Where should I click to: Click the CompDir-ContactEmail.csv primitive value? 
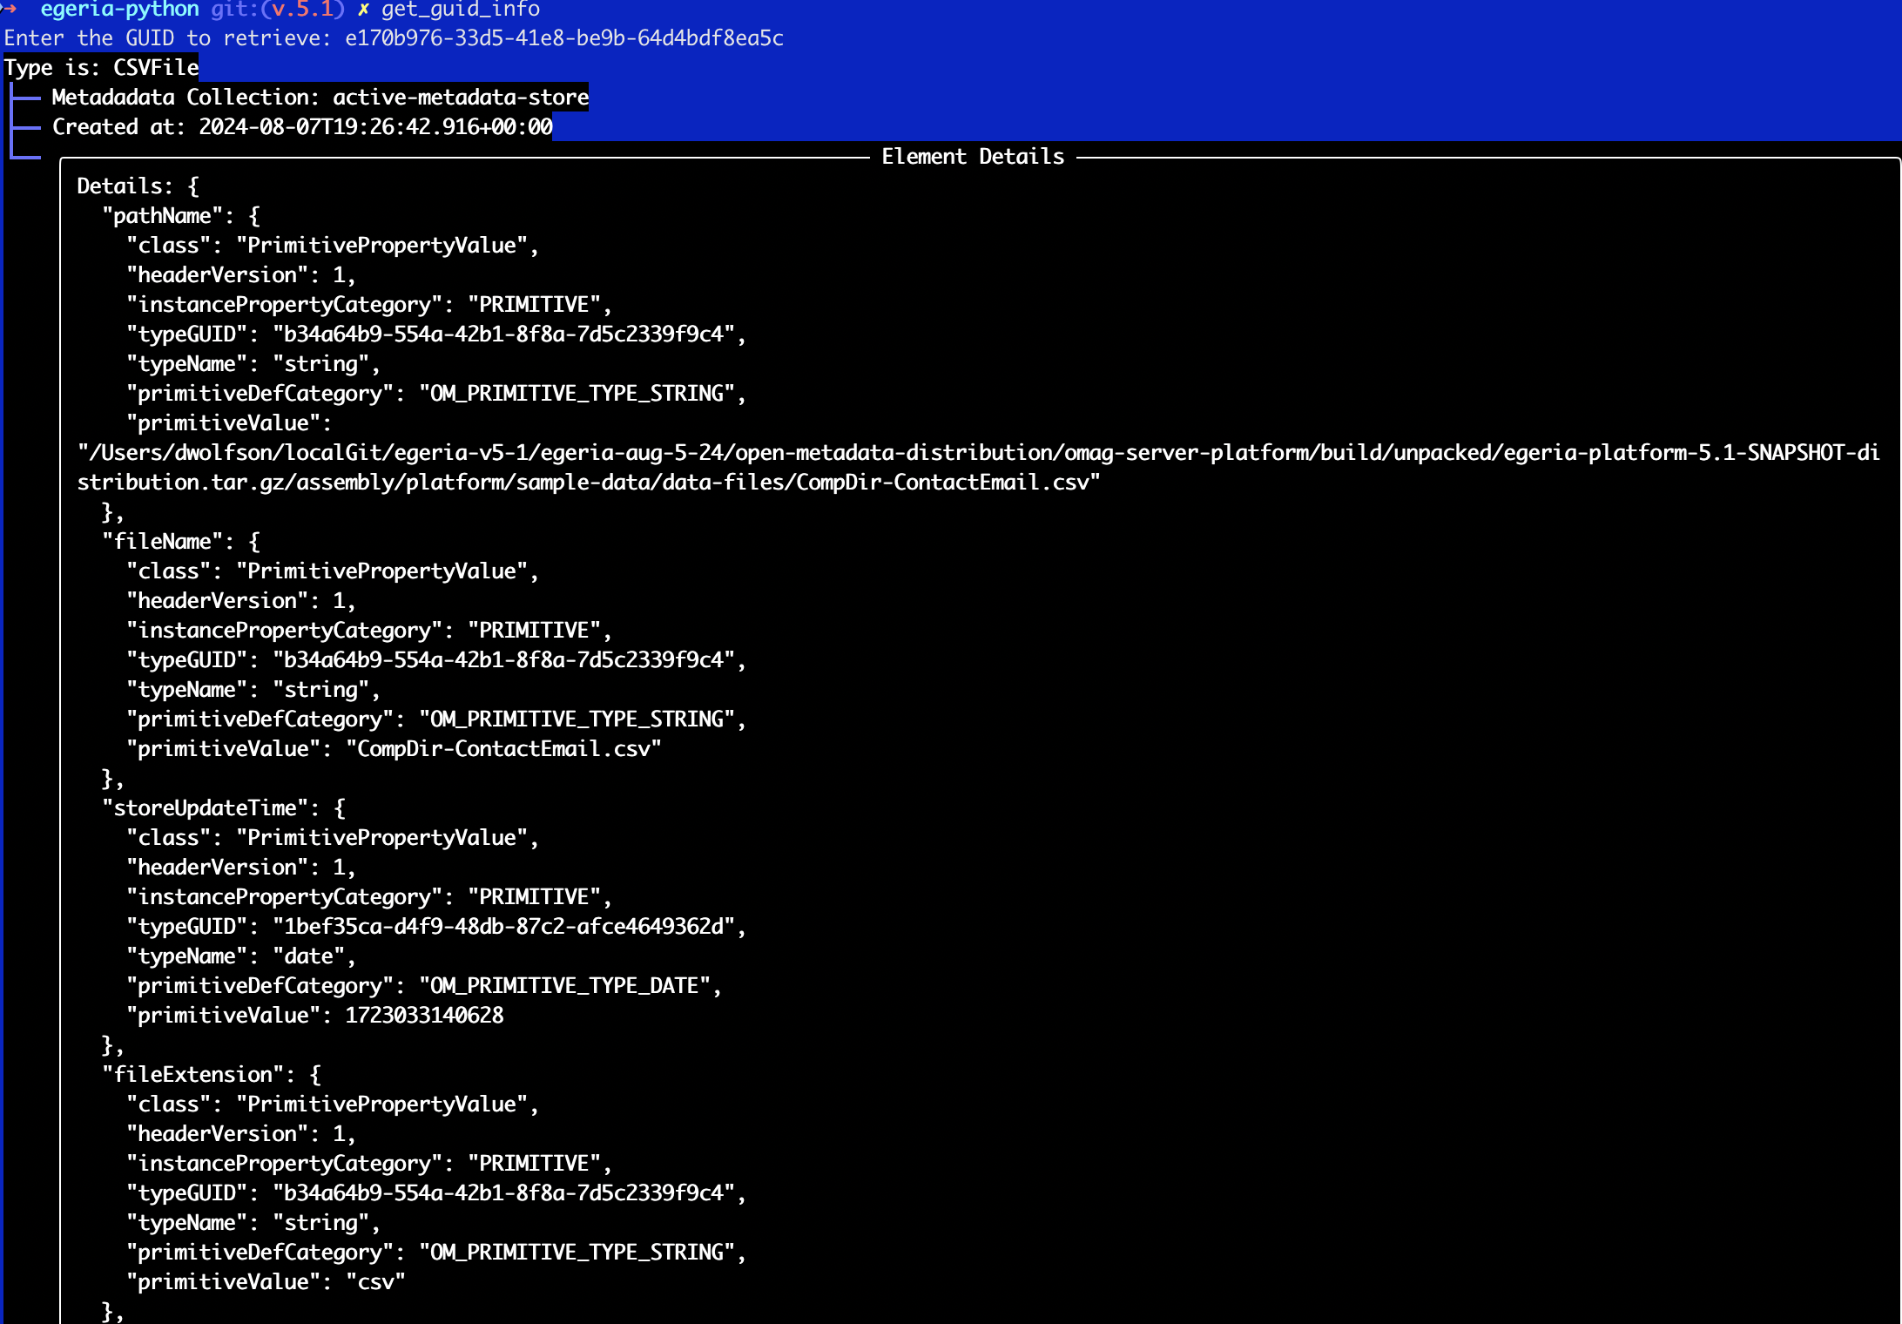tap(503, 749)
